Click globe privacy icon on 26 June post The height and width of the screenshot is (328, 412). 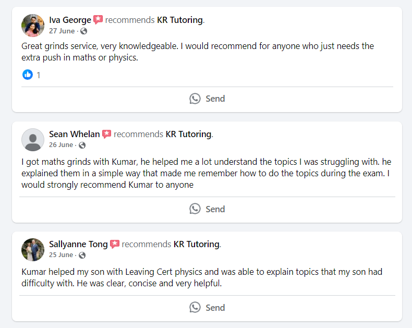coord(82,145)
